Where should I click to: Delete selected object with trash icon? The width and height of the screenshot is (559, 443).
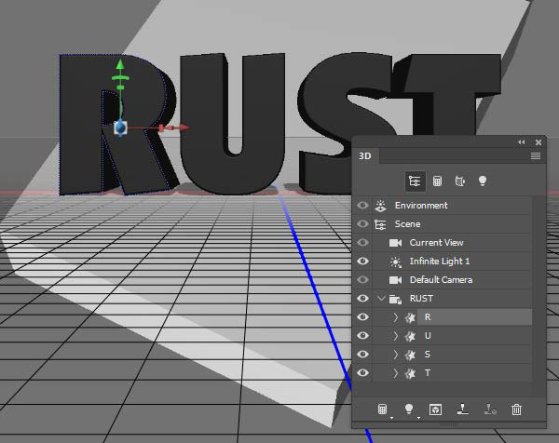click(516, 409)
